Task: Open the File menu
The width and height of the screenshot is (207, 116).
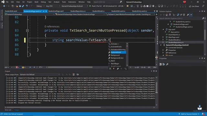Action: coord(7,2)
